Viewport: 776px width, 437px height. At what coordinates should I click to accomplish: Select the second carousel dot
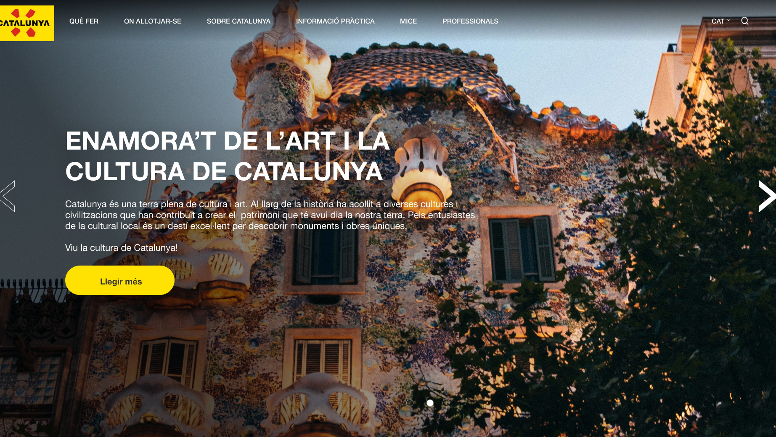pos(390,403)
